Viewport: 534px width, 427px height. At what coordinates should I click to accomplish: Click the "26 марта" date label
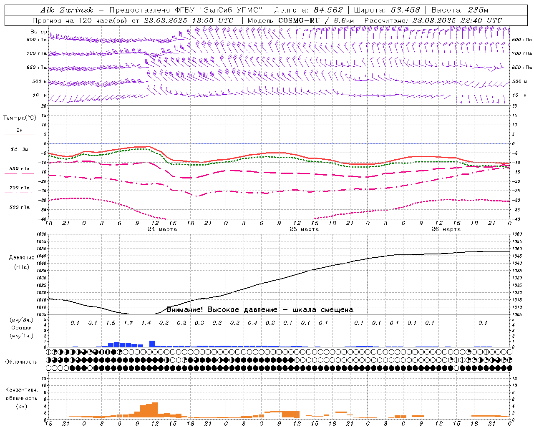(x=446, y=229)
